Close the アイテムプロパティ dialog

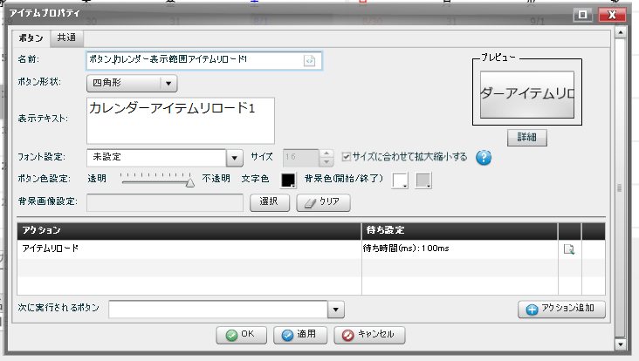[x=612, y=15]
